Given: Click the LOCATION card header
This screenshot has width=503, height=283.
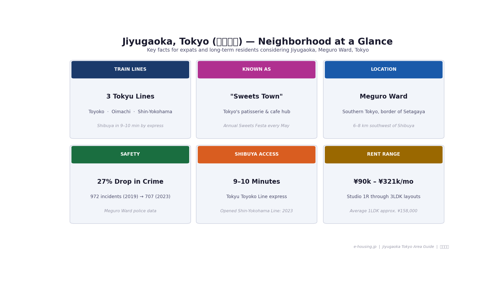Looking at the screenshot, I should click(x=384, y=70).
